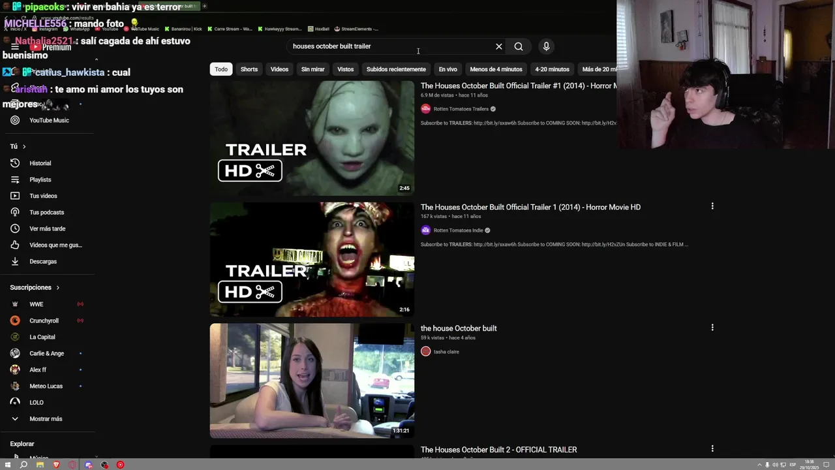Open the Windows Start menu

(x=8, y=465)
